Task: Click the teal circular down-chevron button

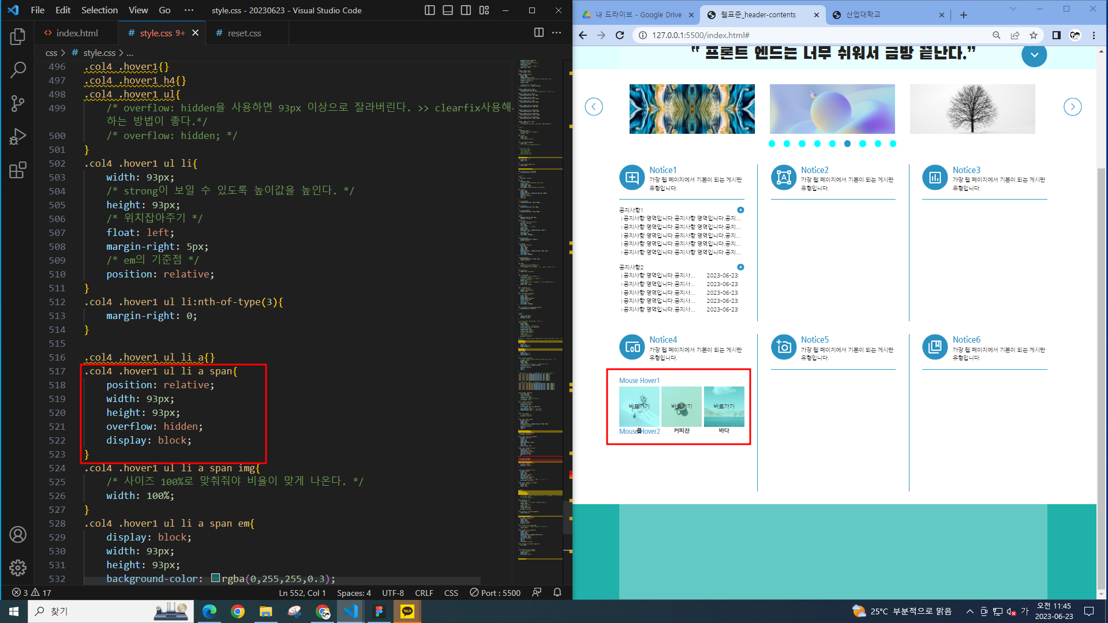Action: coord(1034,55)
